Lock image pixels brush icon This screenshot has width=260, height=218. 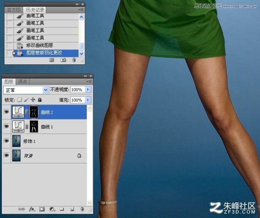[x=26, y=100]
